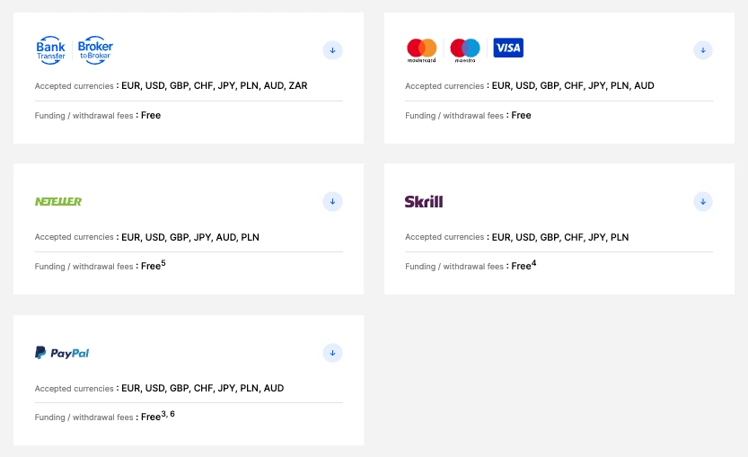Click card payments Funding fees Free text

pos(521,115)
